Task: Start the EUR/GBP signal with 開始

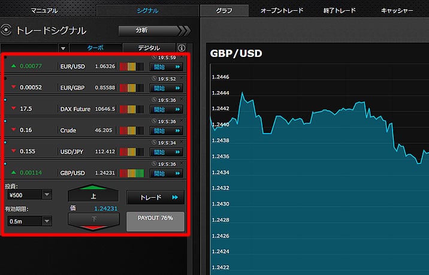Action: pyautogui.click(x=167, y=88)
